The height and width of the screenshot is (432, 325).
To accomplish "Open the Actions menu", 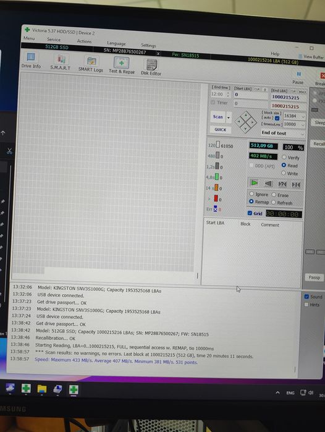I will point(84,41).
